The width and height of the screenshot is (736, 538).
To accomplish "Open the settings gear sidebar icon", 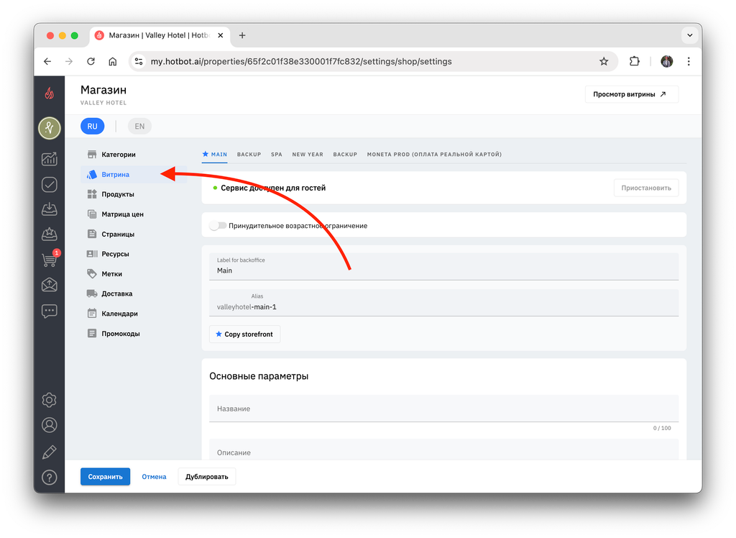I will [50, 400].
